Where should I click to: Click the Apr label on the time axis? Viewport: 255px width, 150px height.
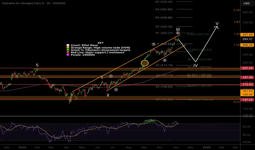click(66, 147)
